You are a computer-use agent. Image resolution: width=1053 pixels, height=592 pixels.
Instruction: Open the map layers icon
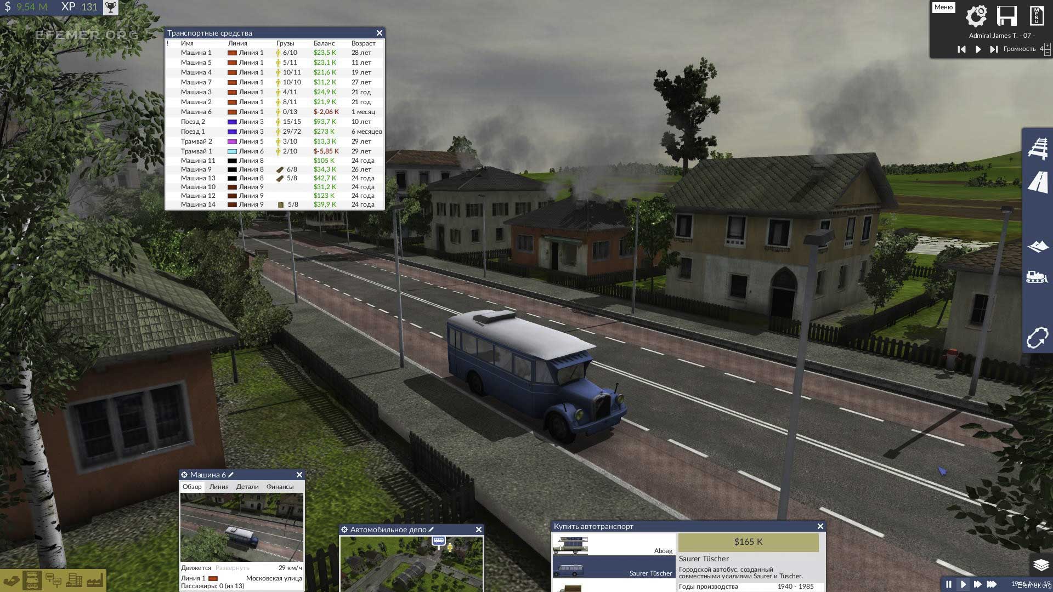[x=1041, y=565]
